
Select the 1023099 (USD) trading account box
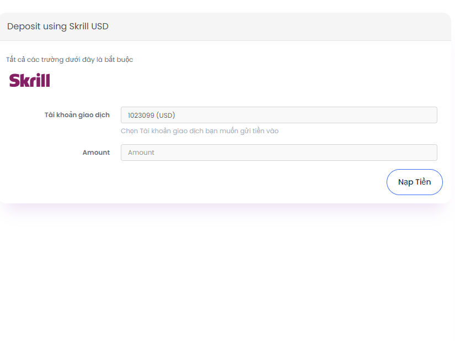[x=279, y=115]
